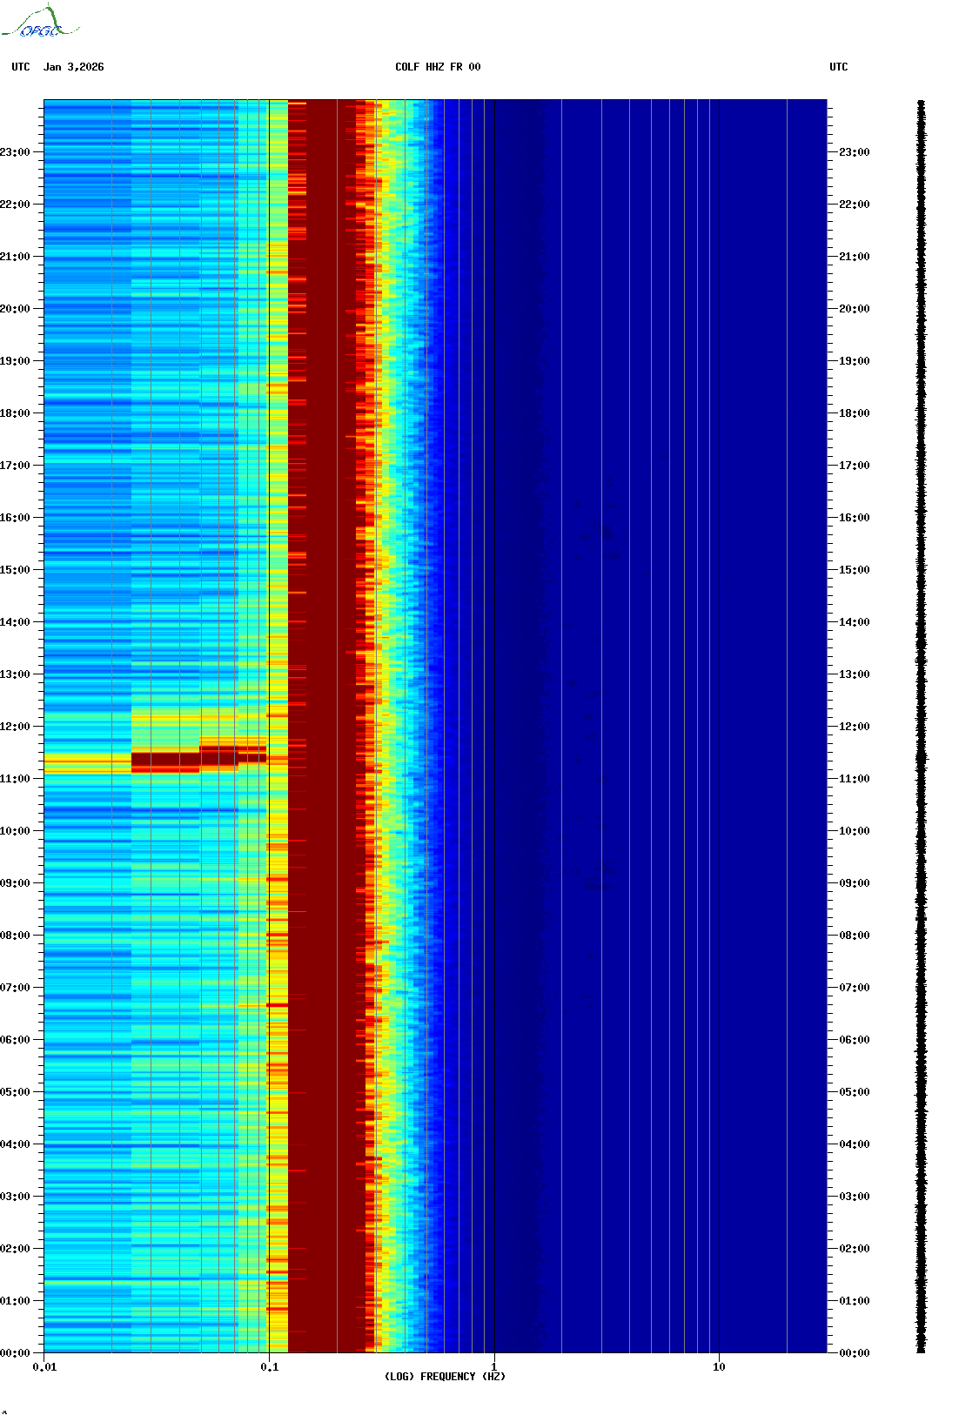Viewport: 959px width, 1422px height.
Task: Click the right-side 05:00 time label
Action: tap(855, 1092)
